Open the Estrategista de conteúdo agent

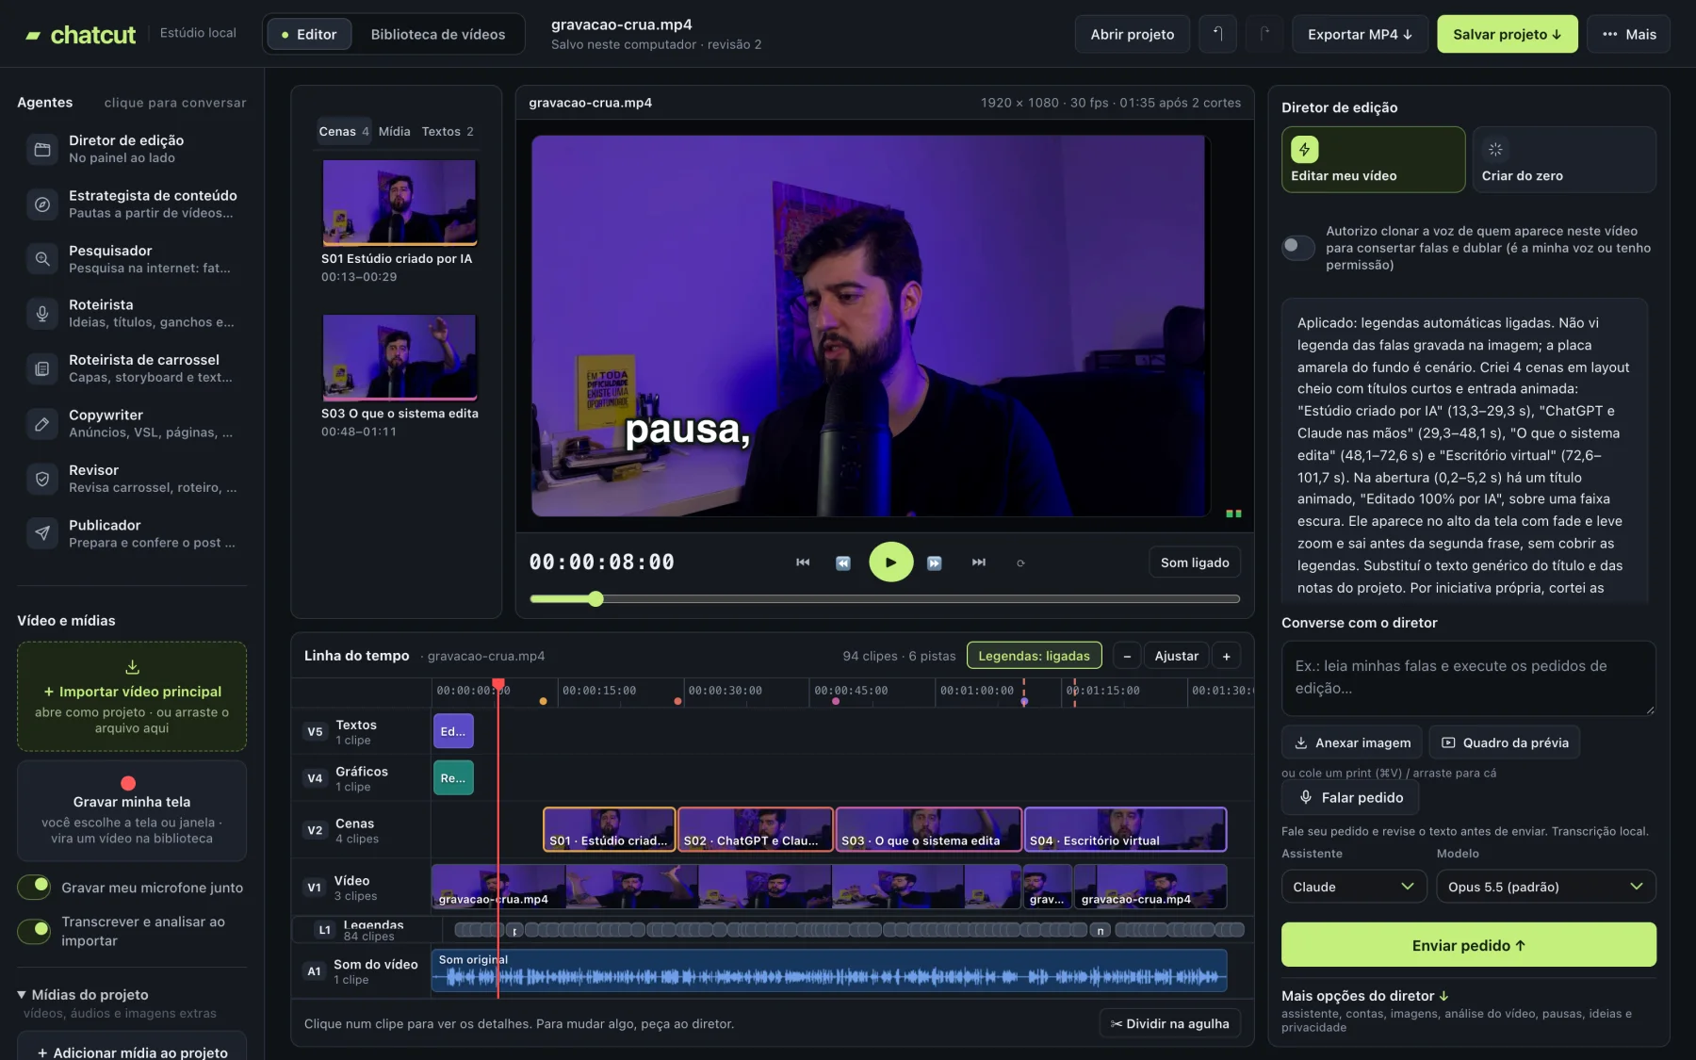[x=132, y=204]
